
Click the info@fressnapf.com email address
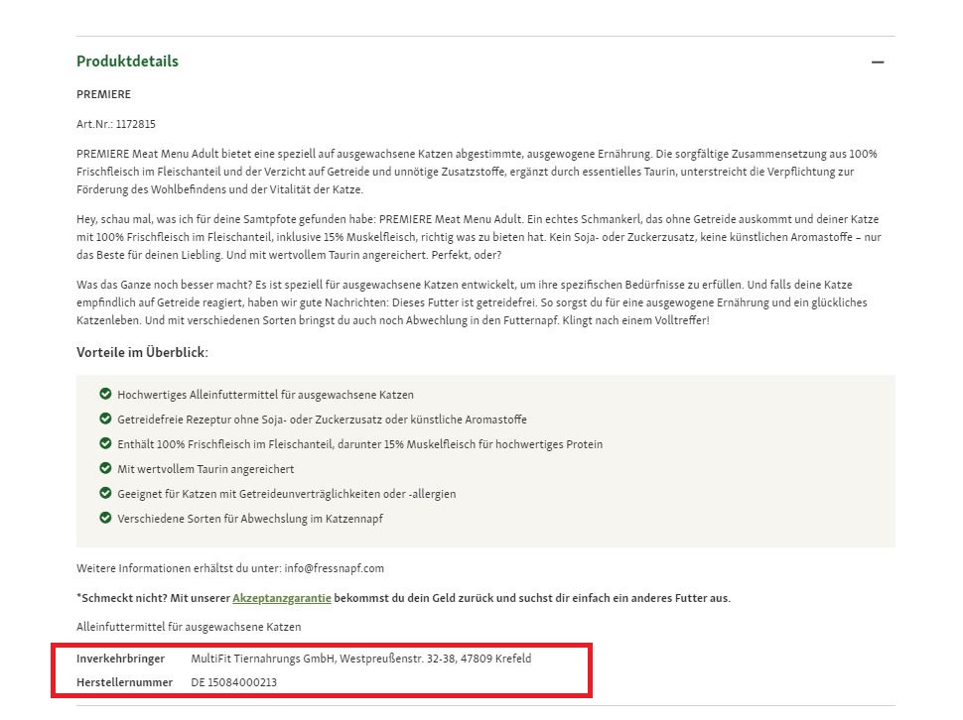[335, 568]
